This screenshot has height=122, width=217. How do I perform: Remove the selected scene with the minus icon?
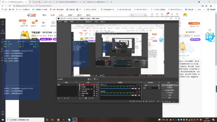click(62, 98)
